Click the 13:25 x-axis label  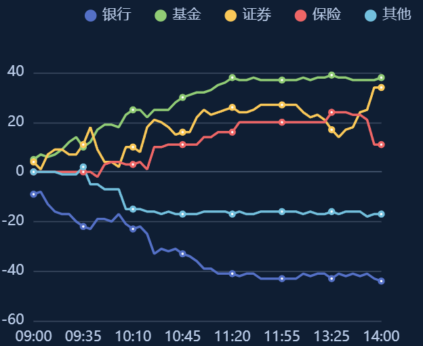pyautogui.click(x=331, y=337)
